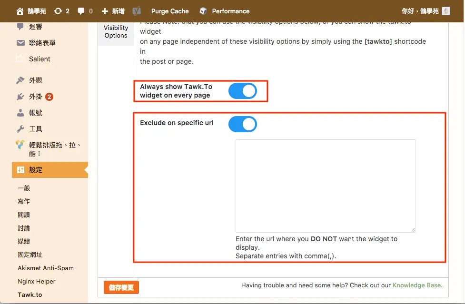This screenshot has width=465, height=304.
Task: Click the 外掛 plugins plug icon
Action: click(x=20, y=97)
